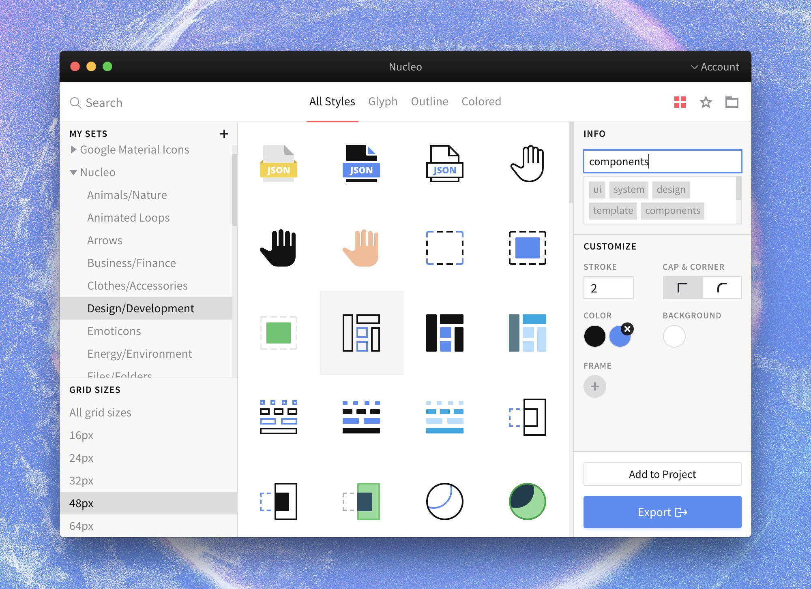Viewport: 811px width, 589px height.
Task: Select the yellow JSON file icon
Action: point(278,164)
